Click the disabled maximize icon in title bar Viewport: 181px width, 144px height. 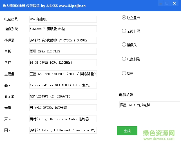[167, 3]
